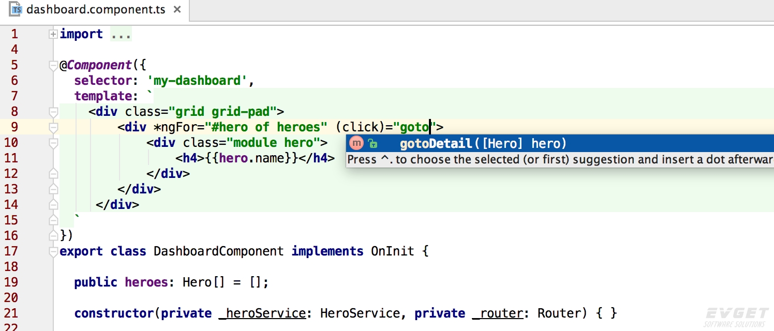Click the TypeScript file icon in the tab
This screenshot has height=331, width=774.
[17, 9]
